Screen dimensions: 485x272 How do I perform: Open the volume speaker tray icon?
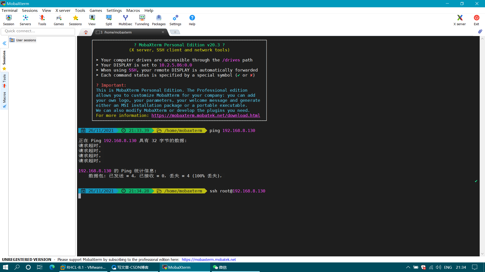tap(439, 267)
